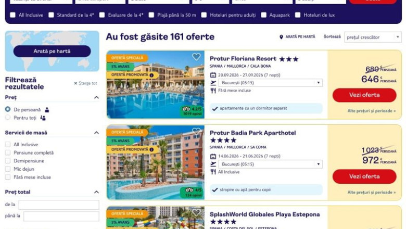Click info icon on first Ofertă Promovată badge

click(152, 75)
